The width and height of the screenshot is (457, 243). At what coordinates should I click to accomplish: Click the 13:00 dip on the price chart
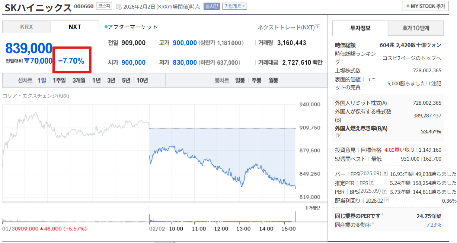[242, 185]
